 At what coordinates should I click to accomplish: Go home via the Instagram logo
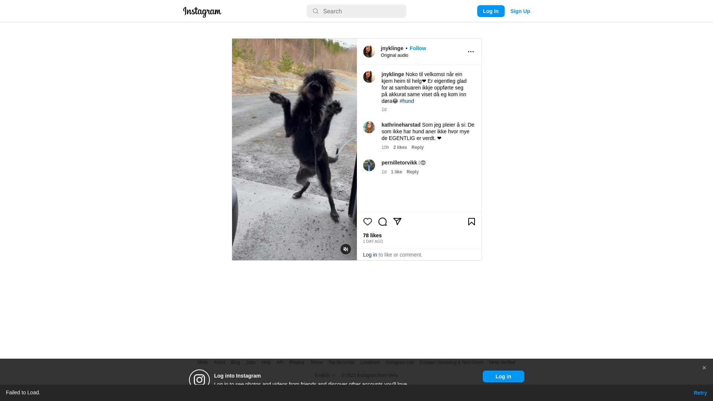(202, 12)
